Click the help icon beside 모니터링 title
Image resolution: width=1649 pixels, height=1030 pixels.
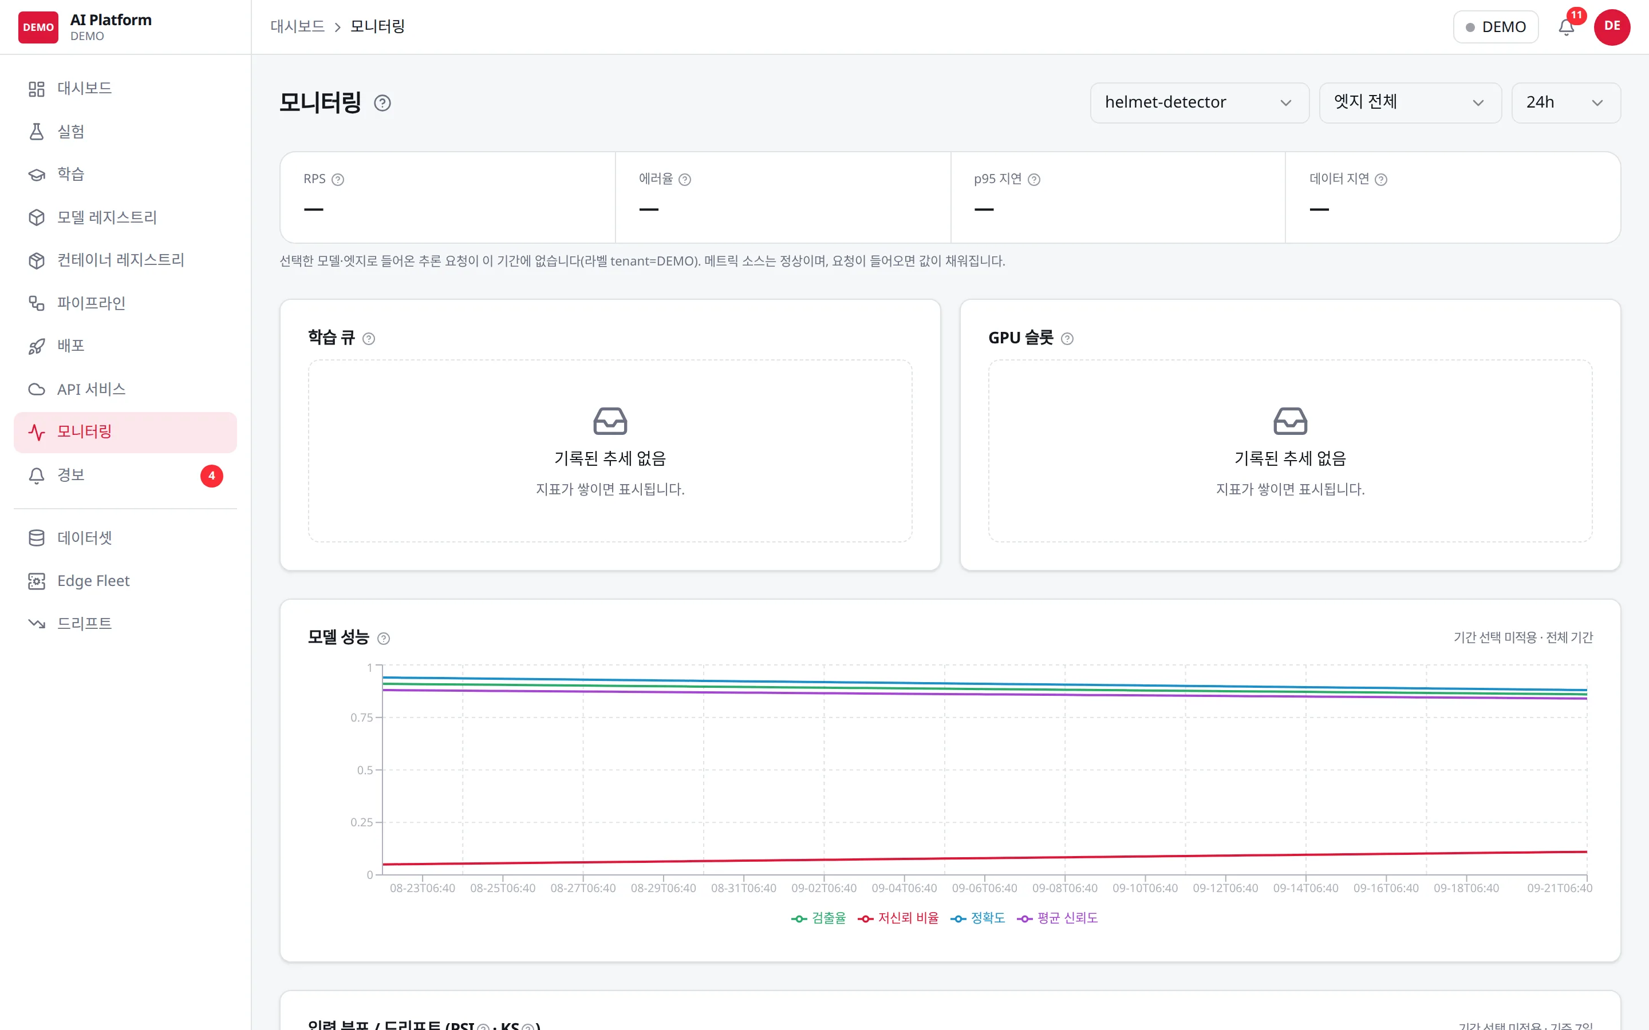[382, 103]
